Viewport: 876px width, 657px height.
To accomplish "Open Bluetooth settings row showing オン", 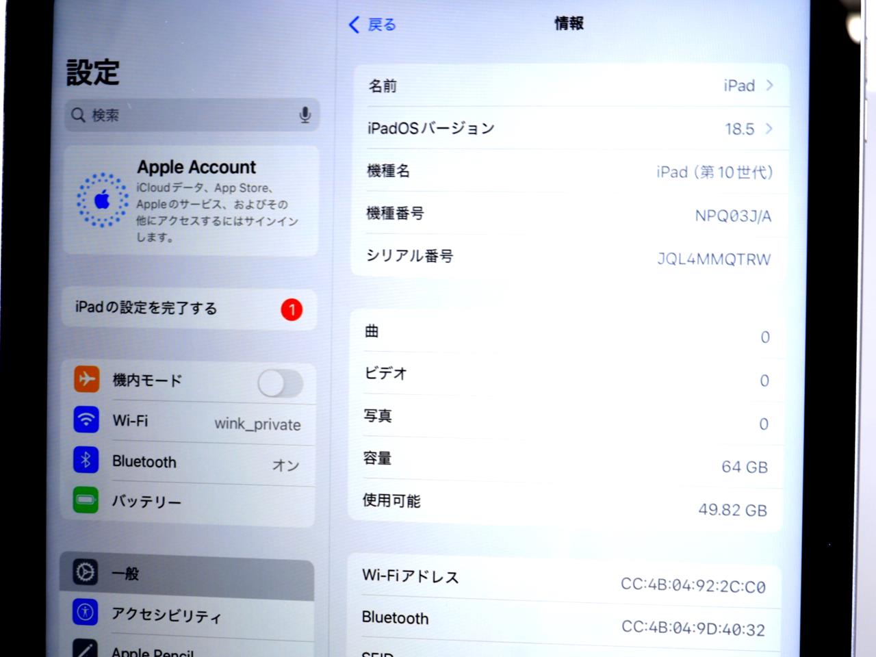I will (x=188, y=463).
